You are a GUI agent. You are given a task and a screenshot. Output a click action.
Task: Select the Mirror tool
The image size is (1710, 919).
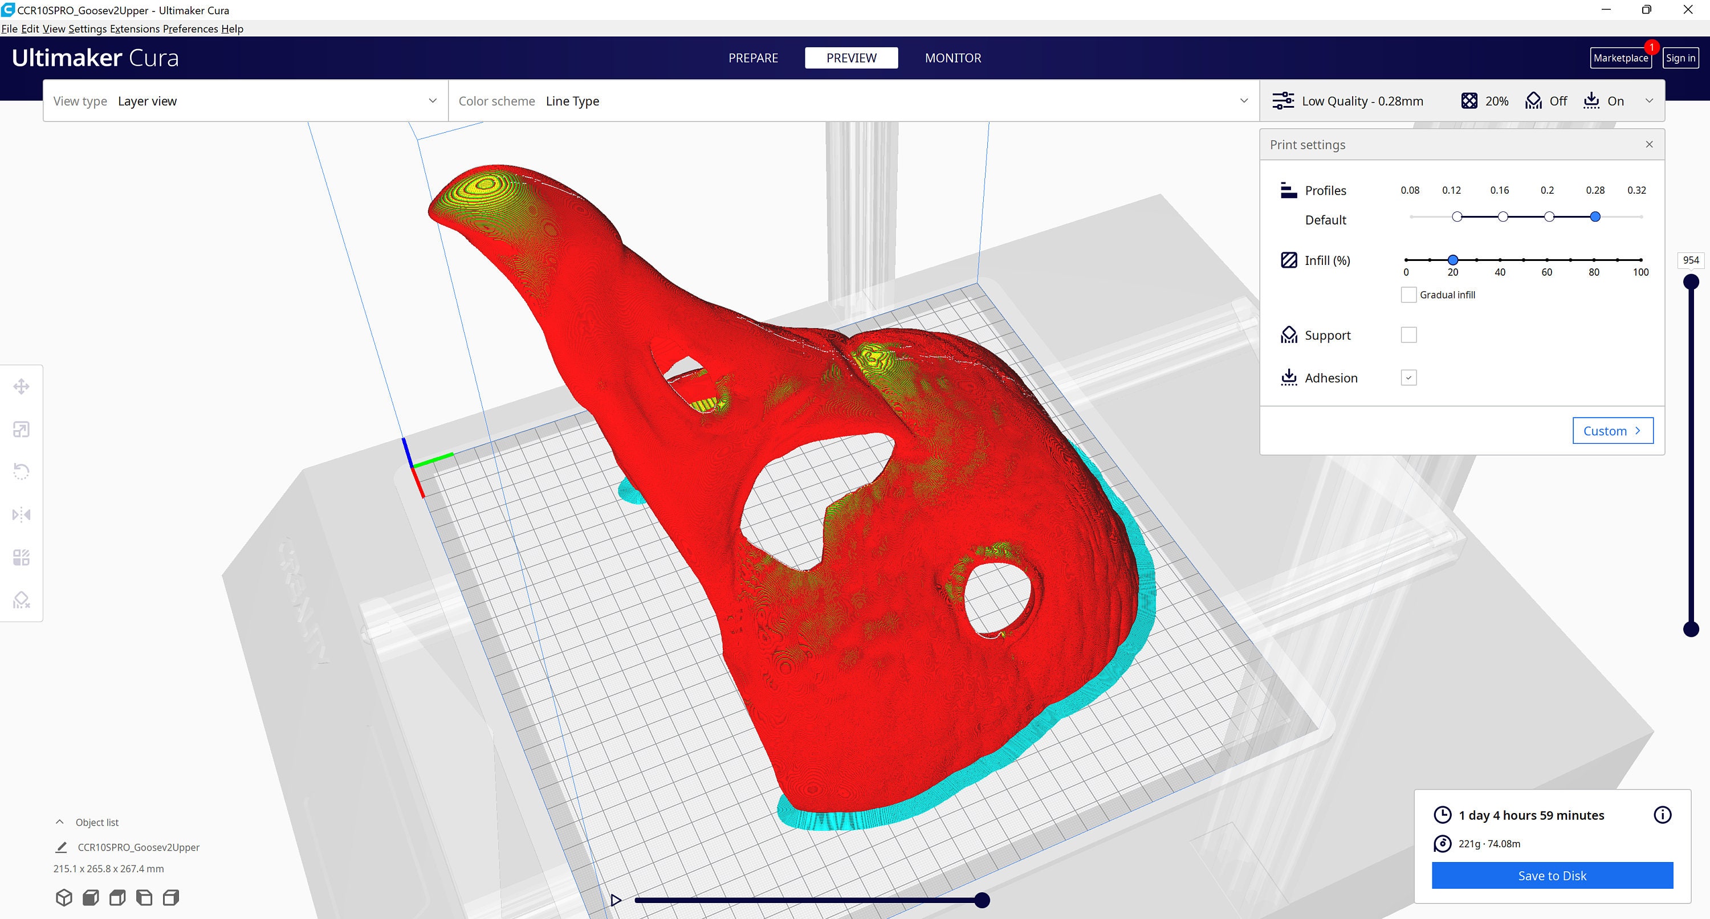(x=21, y=514)
